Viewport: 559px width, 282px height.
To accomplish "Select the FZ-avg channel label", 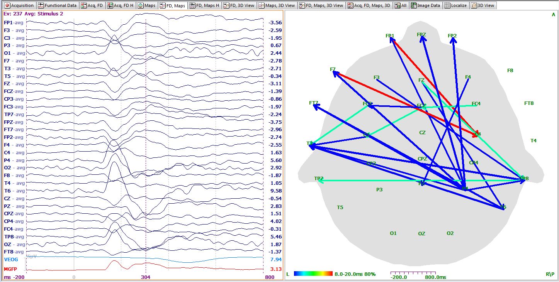I will tap(14, 84).
